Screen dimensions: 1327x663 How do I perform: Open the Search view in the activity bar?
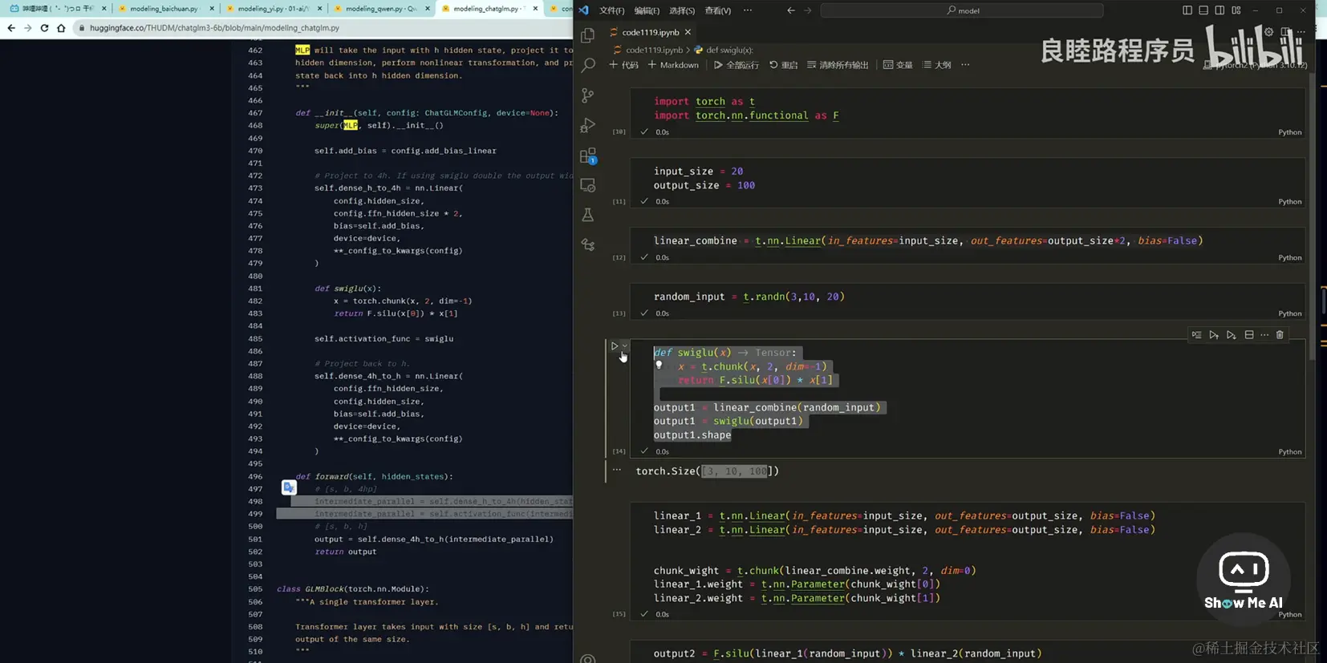588,66
